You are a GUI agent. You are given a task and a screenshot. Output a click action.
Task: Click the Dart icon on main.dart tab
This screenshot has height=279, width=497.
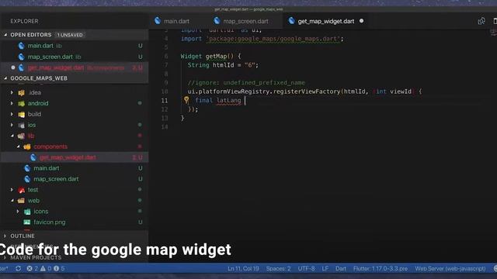click(158, 21)
